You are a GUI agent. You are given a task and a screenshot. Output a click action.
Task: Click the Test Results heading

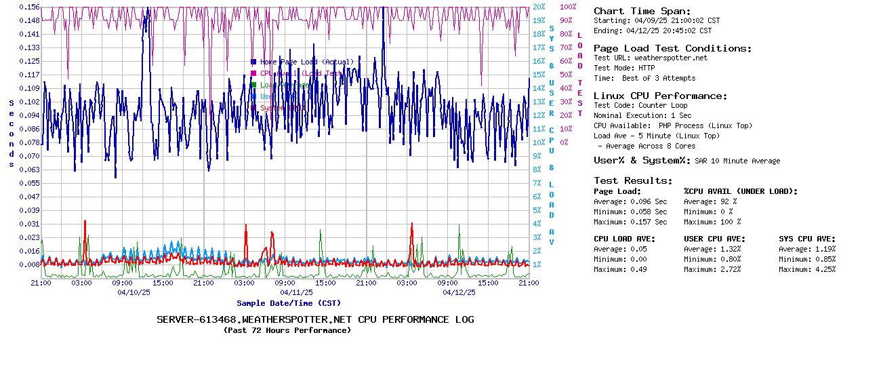click(x=633, y=180)
